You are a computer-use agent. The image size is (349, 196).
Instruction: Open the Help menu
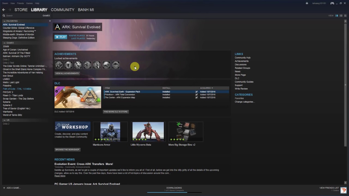[37, 3]
